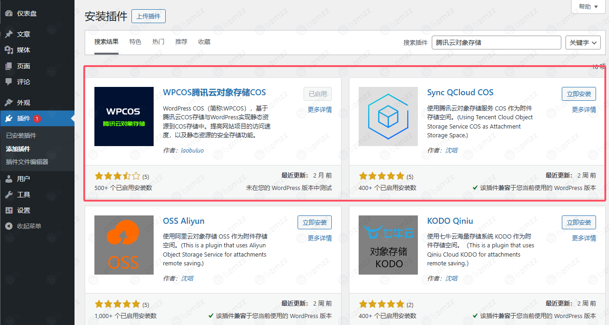This screenshot has height=325, width=609.
Task: Click the star rating of Sync QCloud COS
Action: coord(382,176)
